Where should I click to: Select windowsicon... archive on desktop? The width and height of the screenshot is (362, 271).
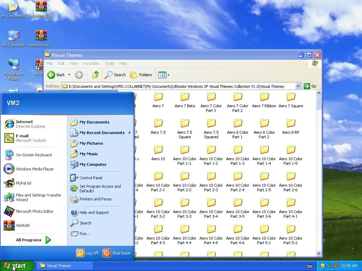click(x=41, y=38)
